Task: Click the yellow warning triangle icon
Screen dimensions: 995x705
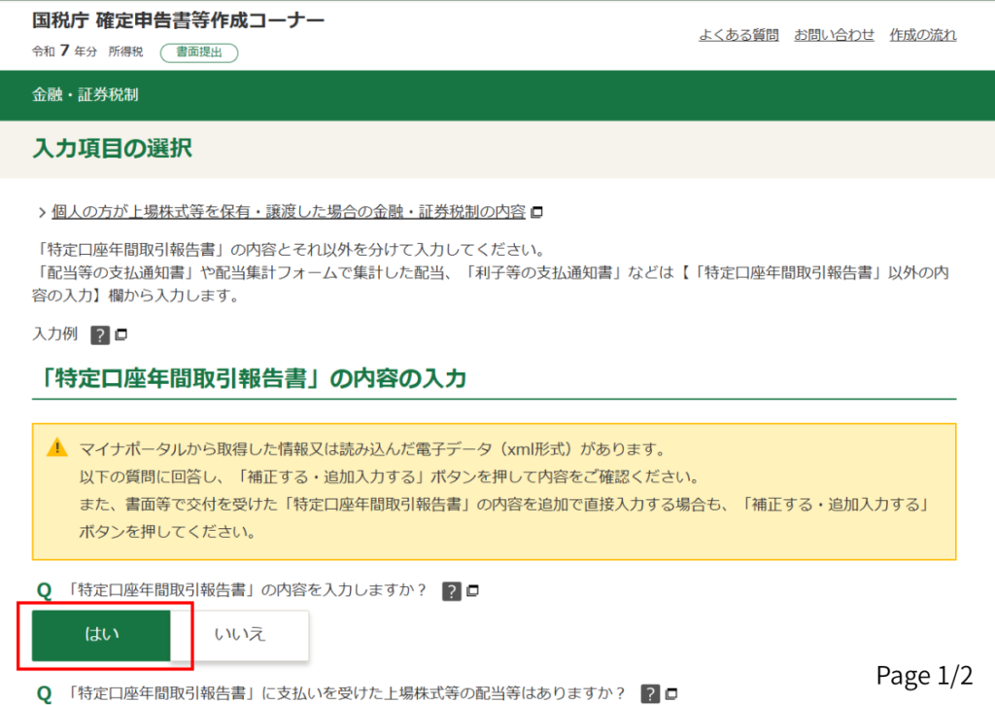Action: pos(57,448)
